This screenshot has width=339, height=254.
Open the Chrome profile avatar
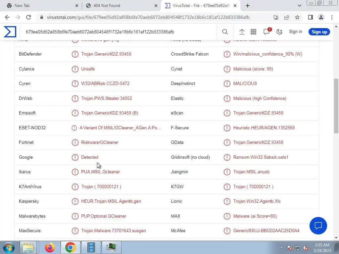point(321,17)
